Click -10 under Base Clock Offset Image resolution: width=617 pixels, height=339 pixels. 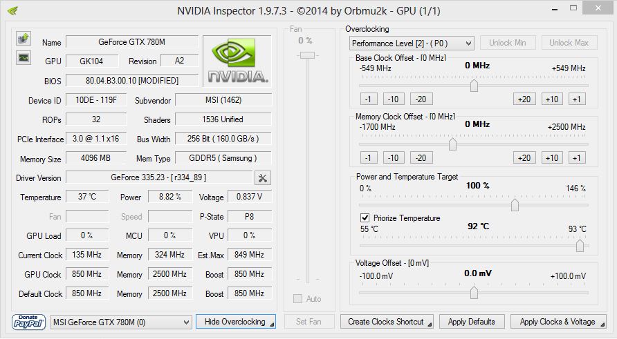(x=394, y=99)
